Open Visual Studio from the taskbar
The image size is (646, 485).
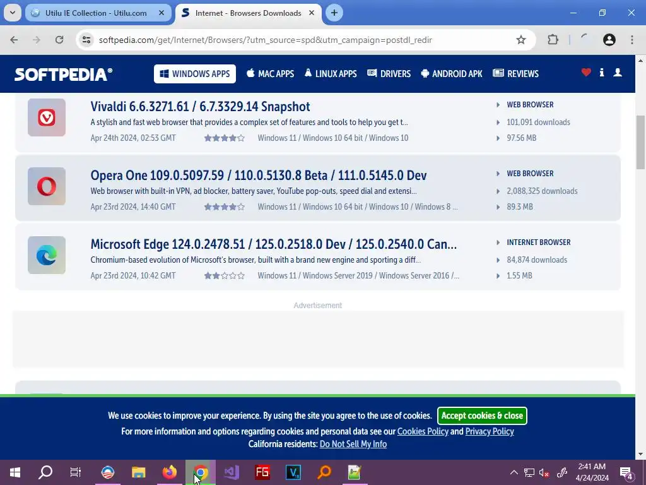(232, 472)
